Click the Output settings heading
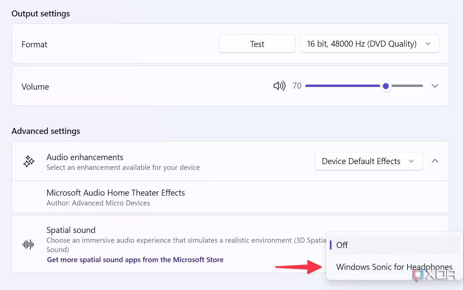This screenshot has width=464, height=290. (41, 14)
